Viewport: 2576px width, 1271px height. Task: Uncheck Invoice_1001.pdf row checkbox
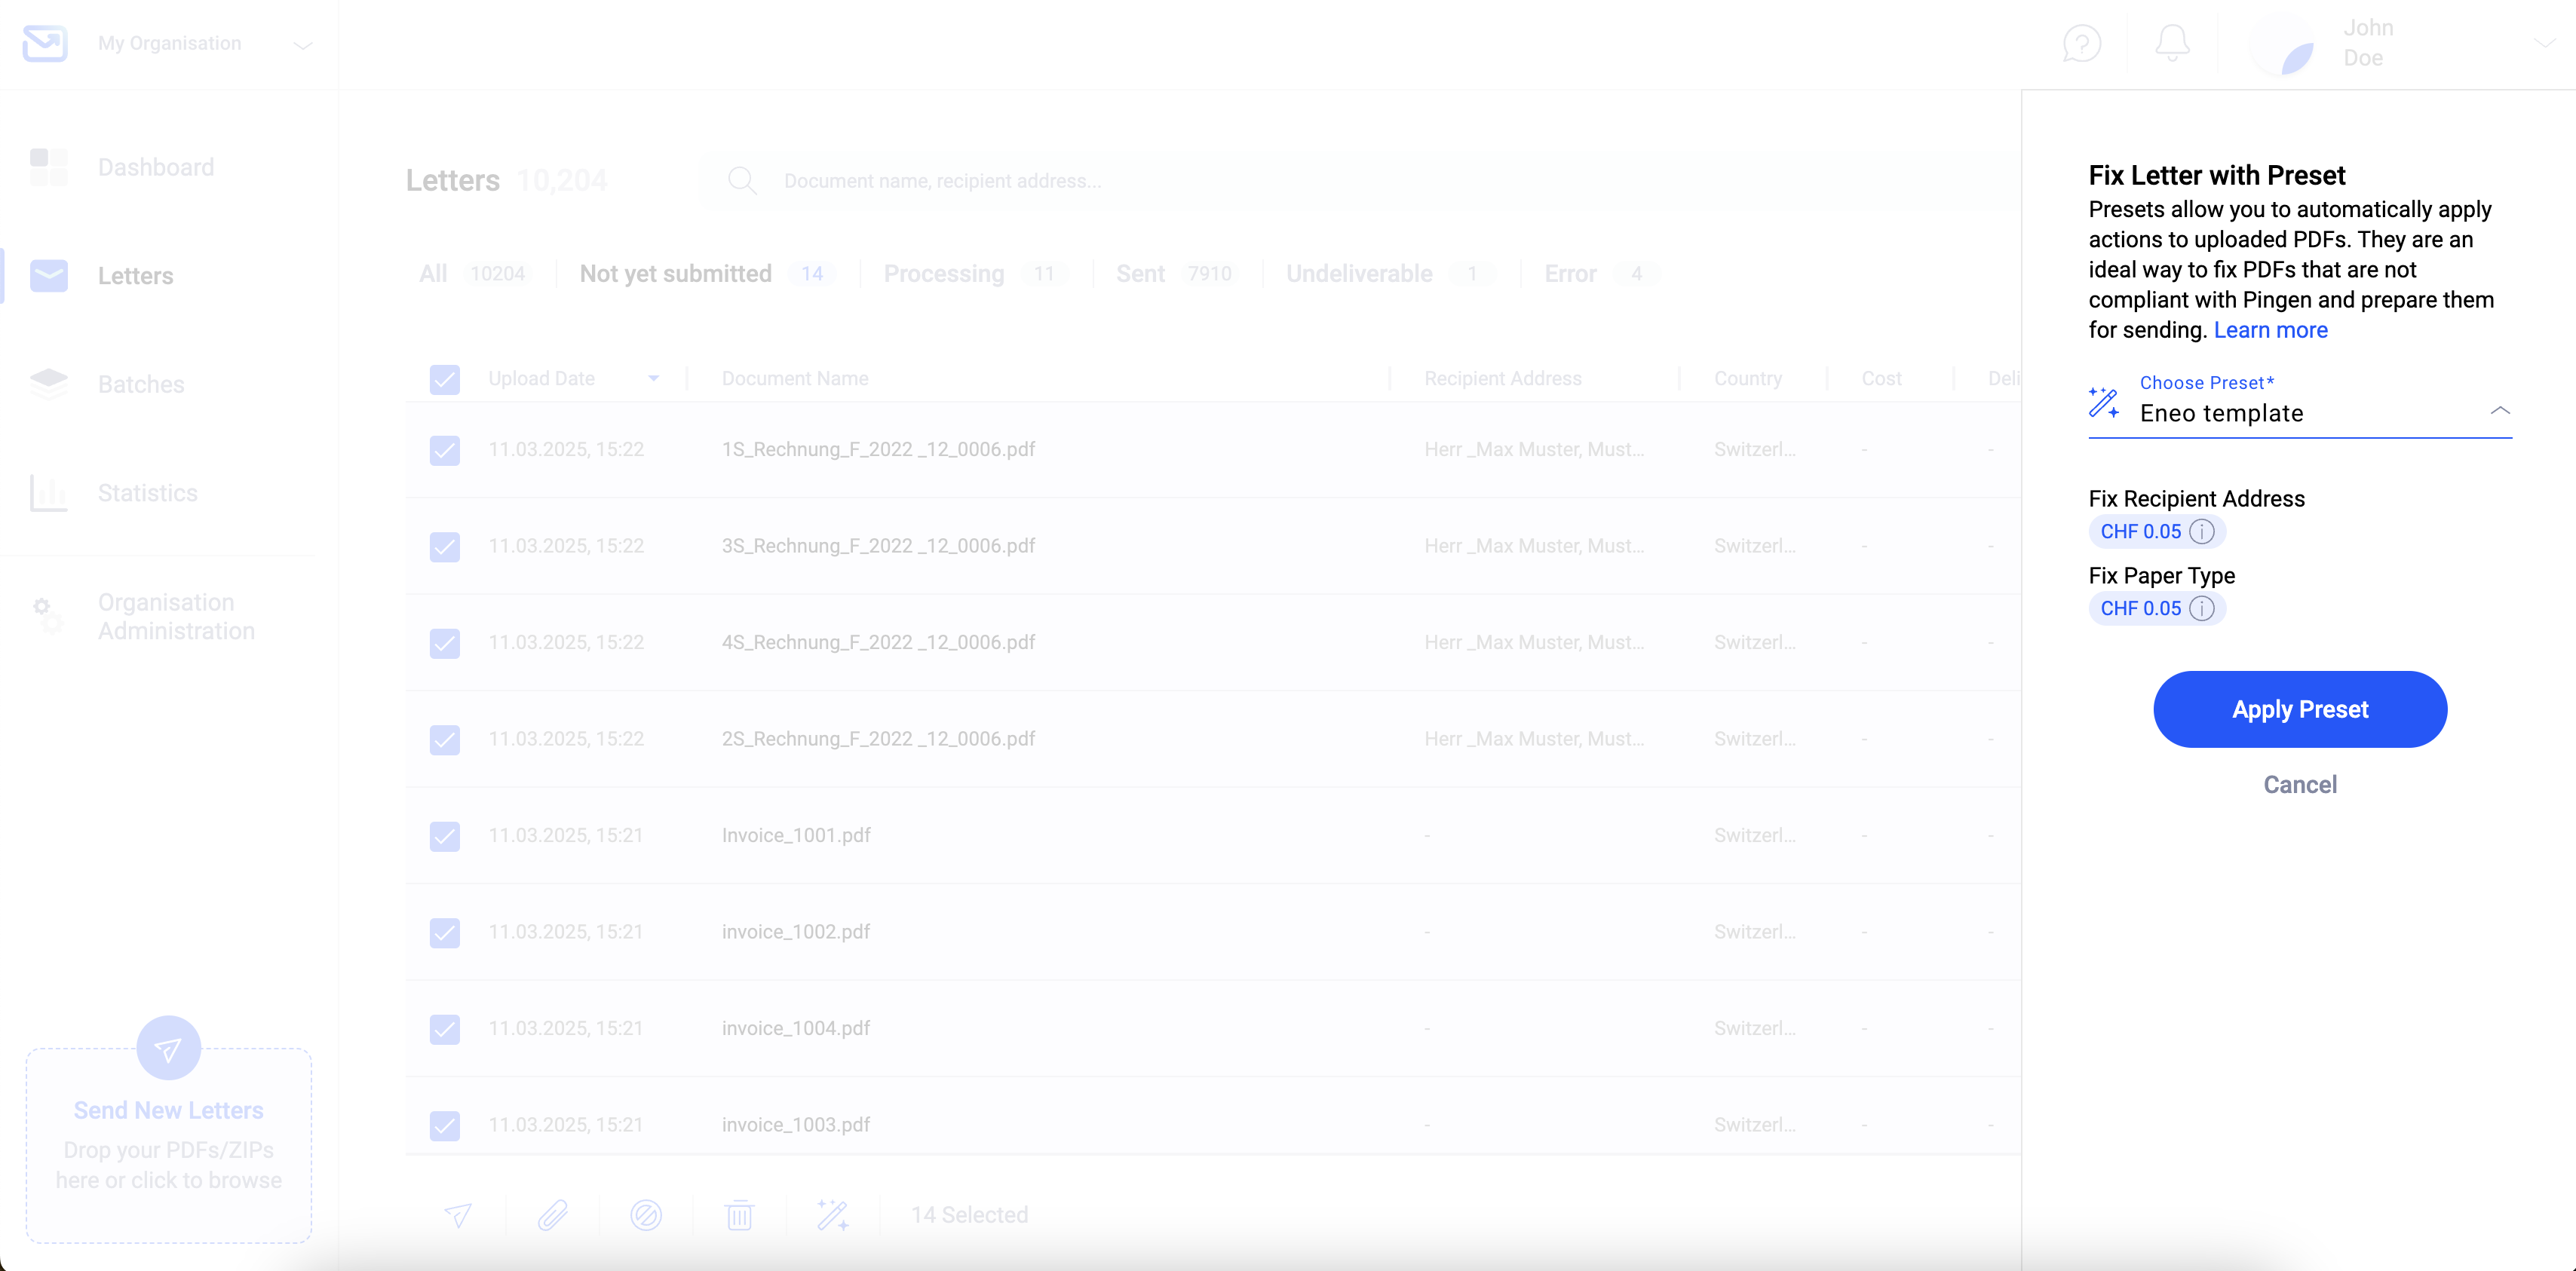pyautogui.click(x=445, y=836)
